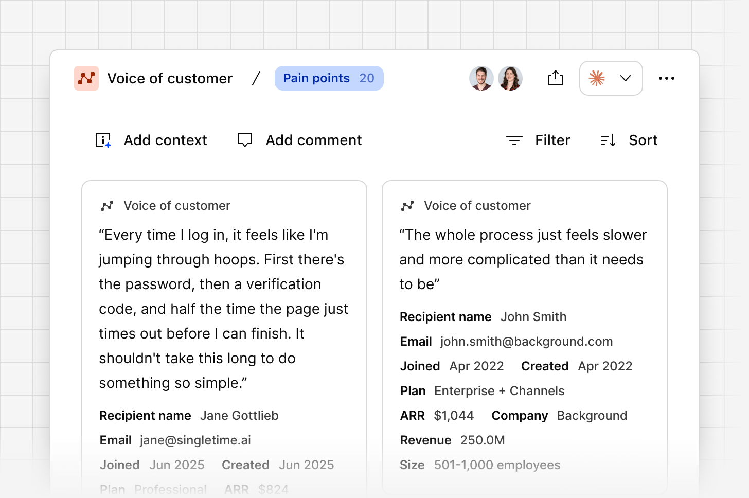Click the Add comment button label
This screenshot has height=498, width=749.
pos(314,140)
